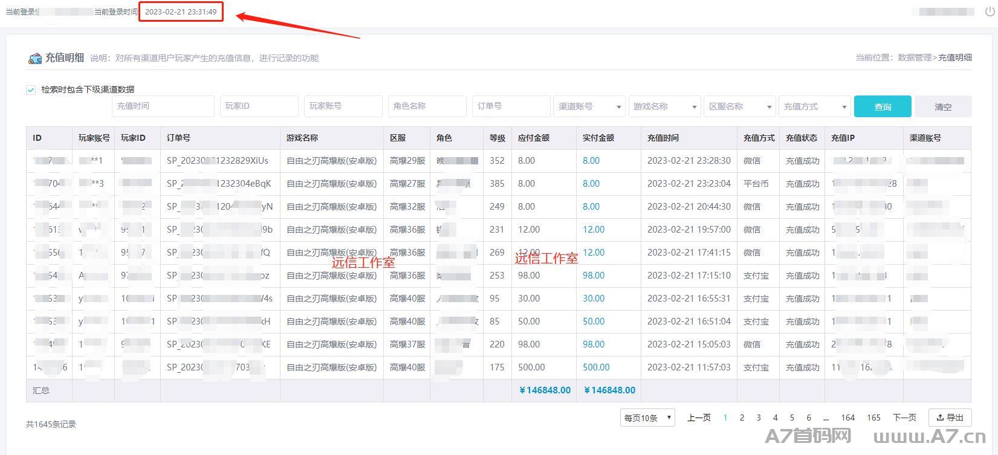
Task: Click timestamp 2023-02-21 20:44:30
Action: (x=689, y=207)
